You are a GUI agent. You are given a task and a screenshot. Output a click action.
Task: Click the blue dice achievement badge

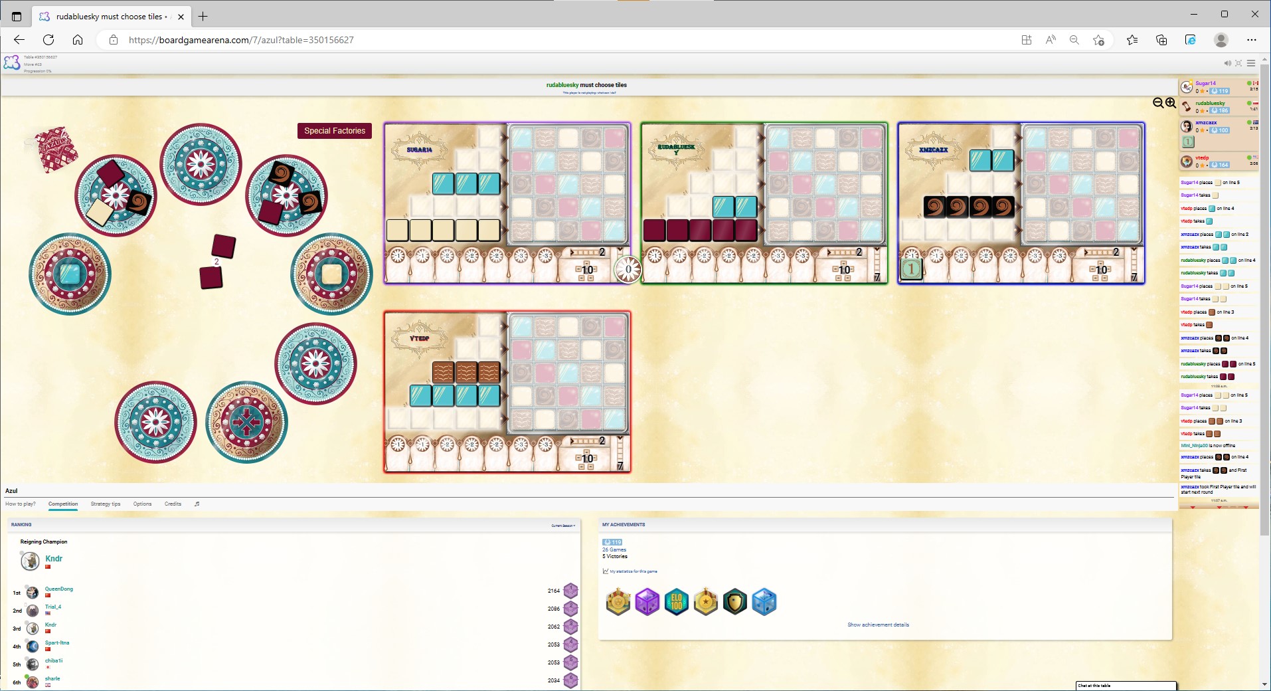tap(764, 602)
